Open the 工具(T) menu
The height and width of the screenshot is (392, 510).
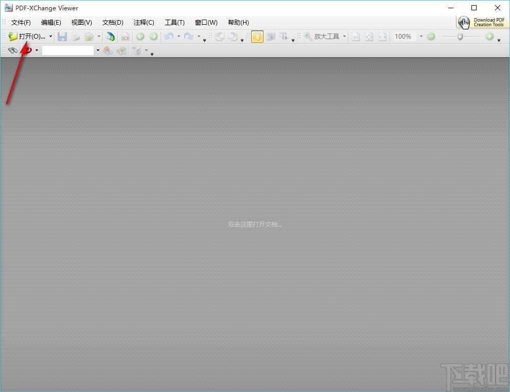pos(174,23)
